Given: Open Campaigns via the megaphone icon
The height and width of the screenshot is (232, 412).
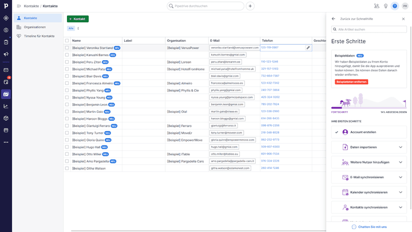Looking at the screenshot, I should pyautogui.click(x=6, y=54).
